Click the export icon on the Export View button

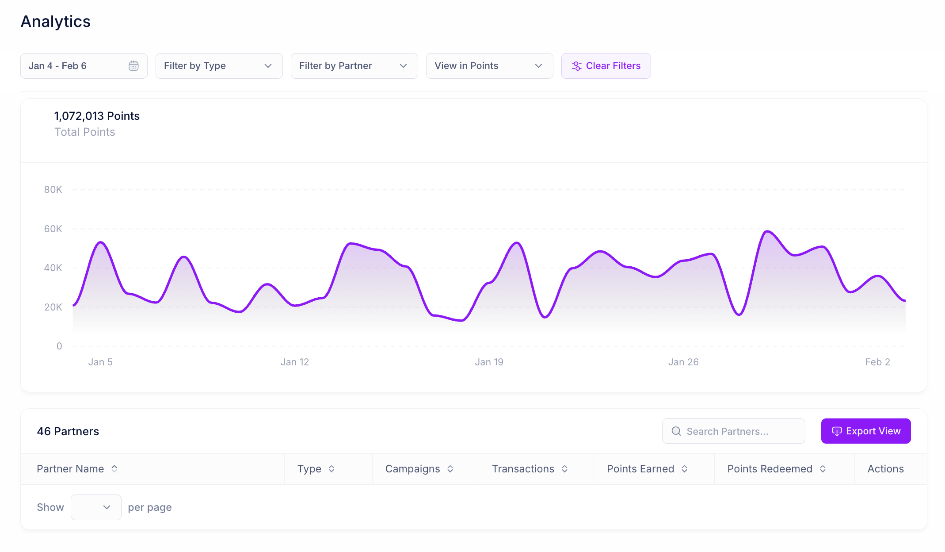[838, 431]
